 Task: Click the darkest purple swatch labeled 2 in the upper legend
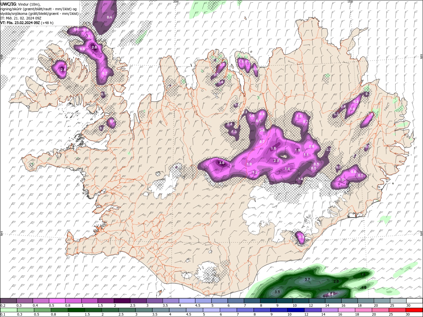tap(122, 301)
